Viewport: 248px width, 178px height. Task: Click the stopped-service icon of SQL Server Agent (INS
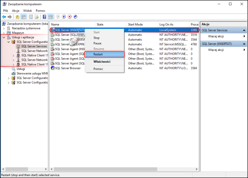(53, 49)
